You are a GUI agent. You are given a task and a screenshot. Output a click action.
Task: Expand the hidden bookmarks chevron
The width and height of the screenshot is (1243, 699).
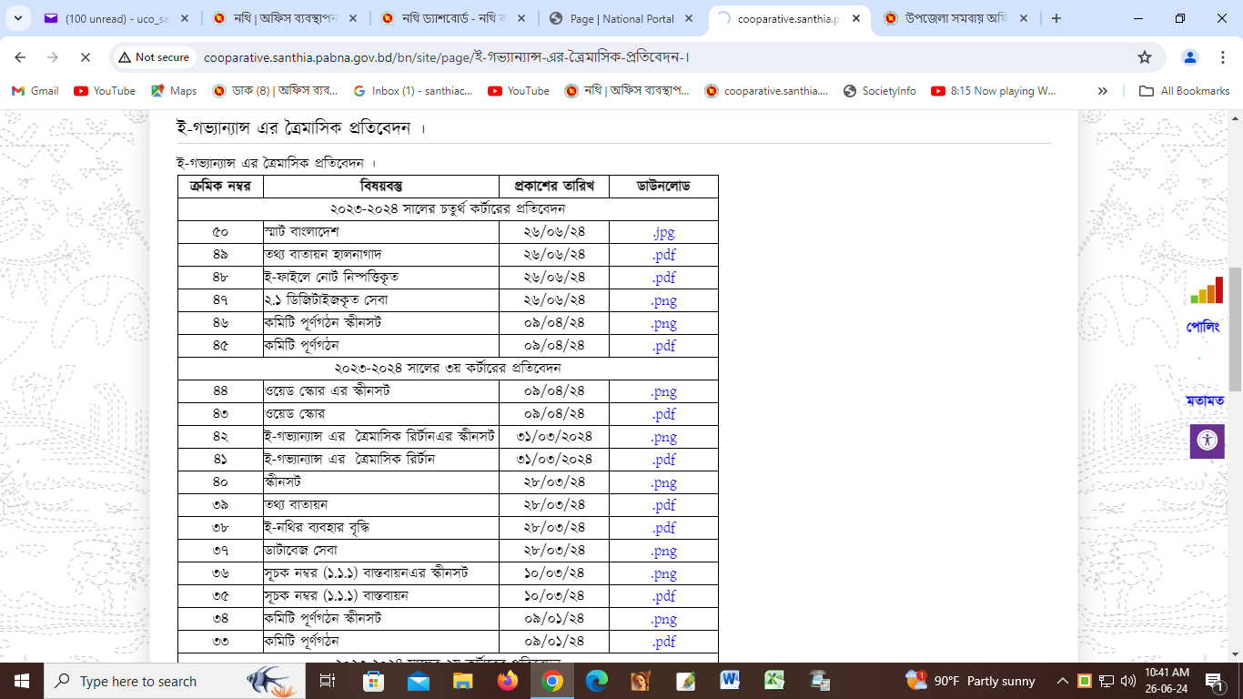pyautogui.click(x=1103, y=91)
